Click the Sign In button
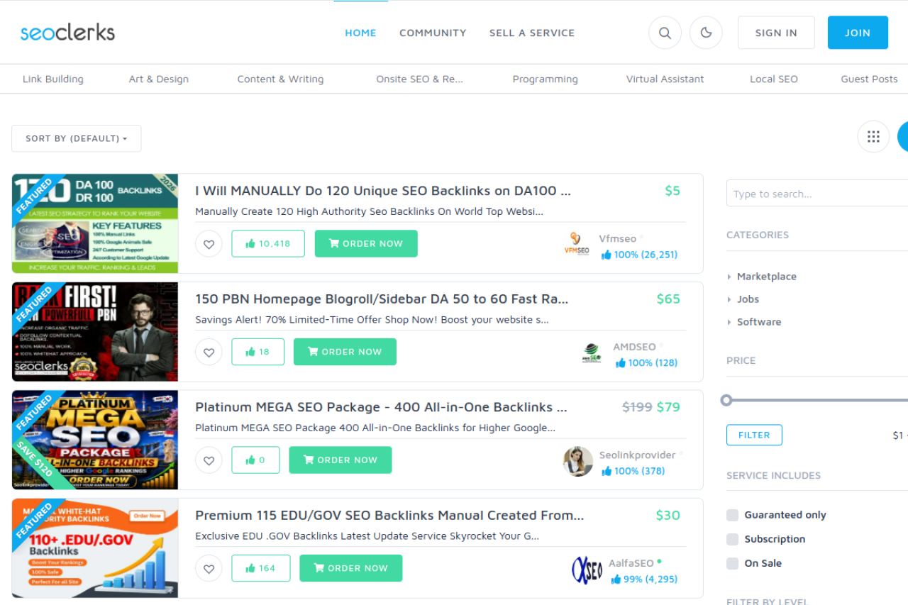Viewport: 908px width, 605px height. click(776, 33)
